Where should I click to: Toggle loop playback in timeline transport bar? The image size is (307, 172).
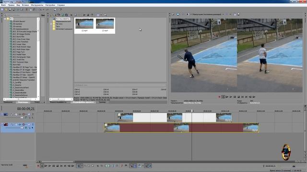click(42, 166)
